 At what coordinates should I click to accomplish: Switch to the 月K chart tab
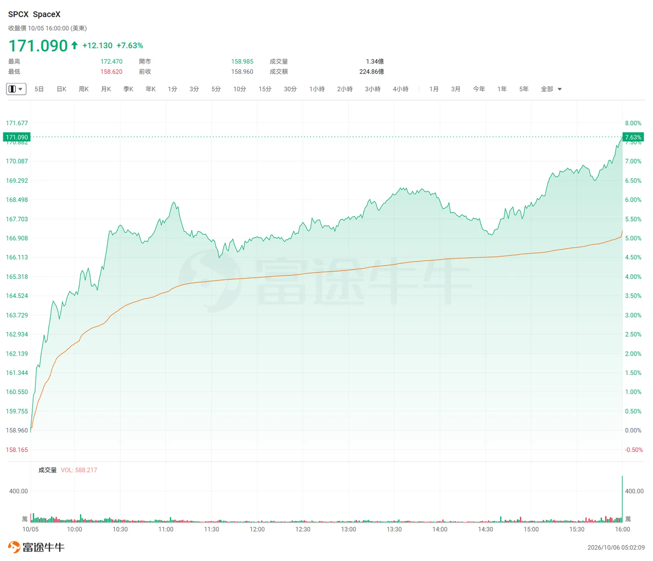(106, 89)
